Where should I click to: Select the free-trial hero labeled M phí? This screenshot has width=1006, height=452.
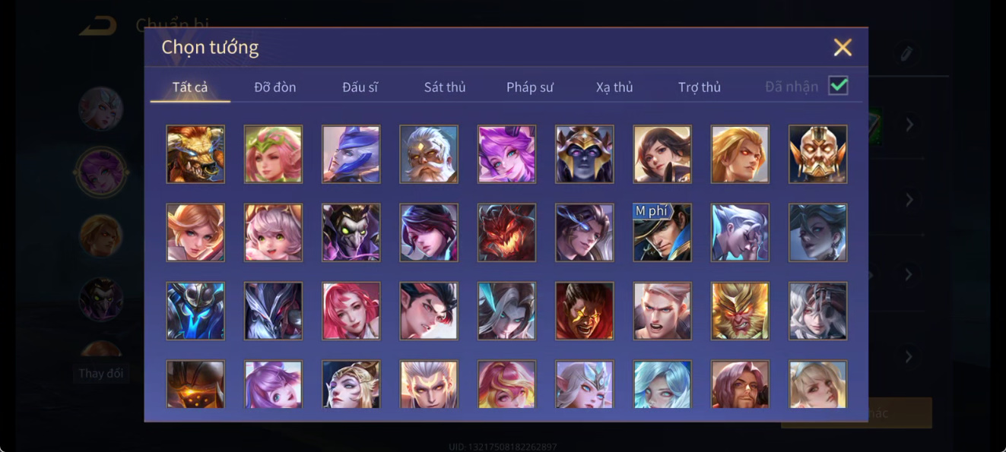662,232
